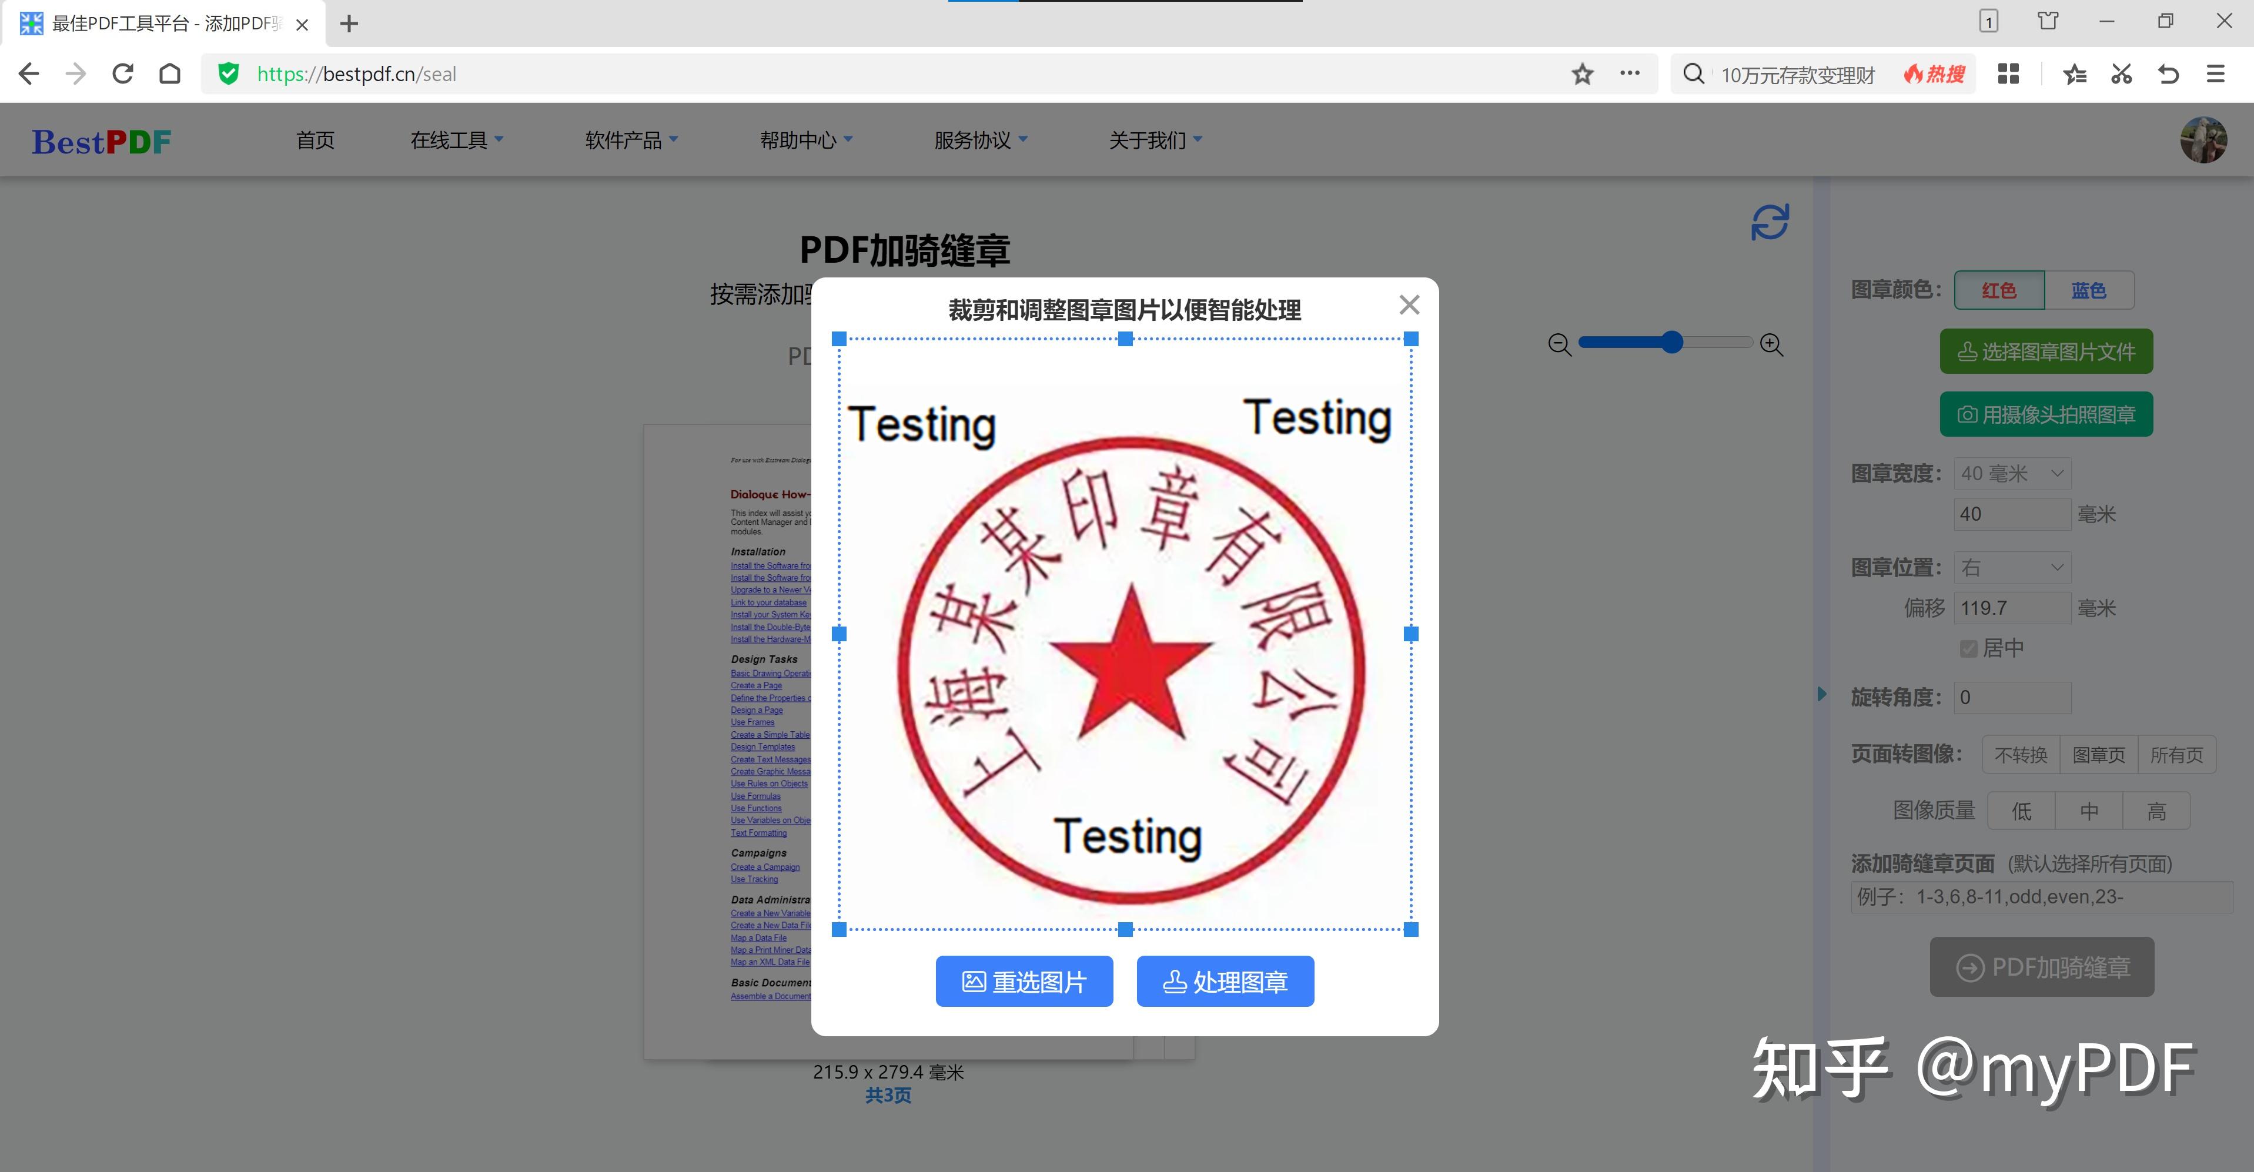The image size is (2254, 1172).
Task: Open the 图章宽度 40 毫米 dropdown
Action: pyautogui.click(x=2012, y=473)
